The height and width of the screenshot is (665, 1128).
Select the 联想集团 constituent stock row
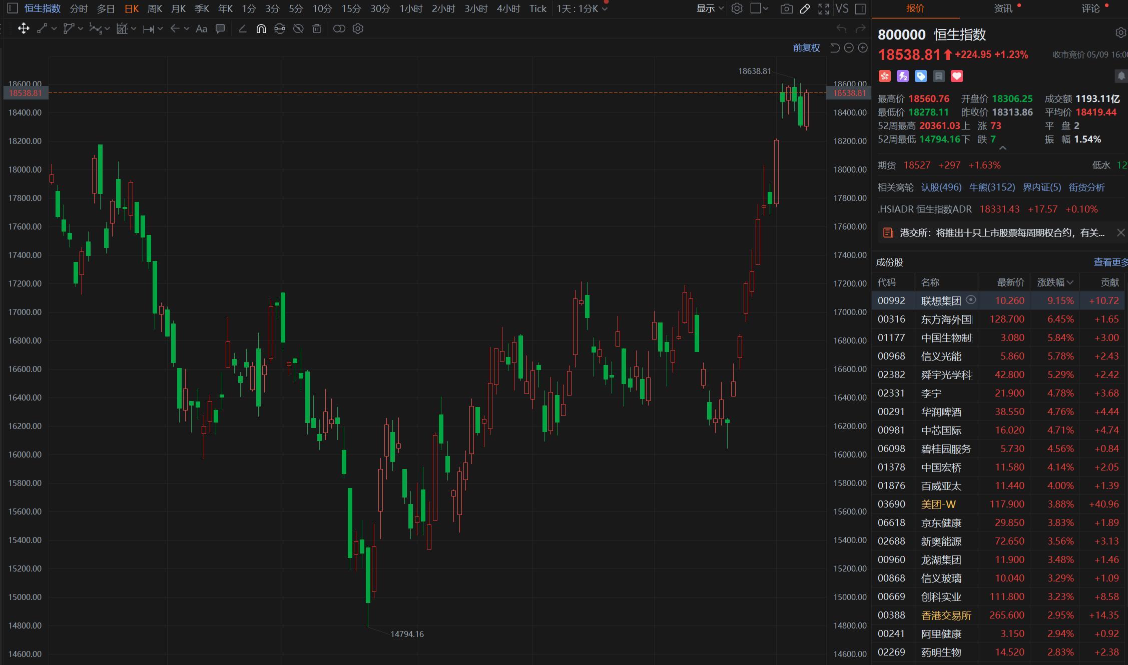pyautogui.click(x=941, y=300)
